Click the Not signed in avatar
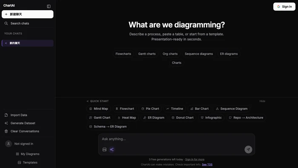 (x=9, y=144)
